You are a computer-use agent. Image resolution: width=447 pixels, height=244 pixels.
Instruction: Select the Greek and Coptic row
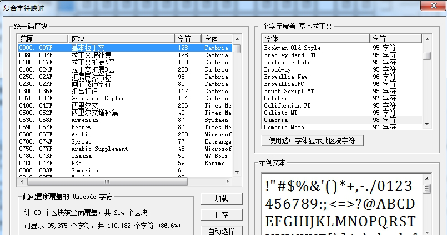[125, 98]
